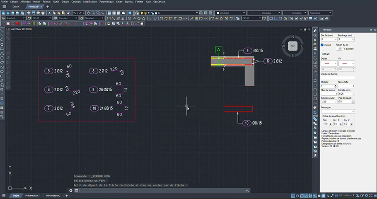This screenshot has height=199, width=377.
Task: Switch to the Présentation1 tab
Action: (32, 196)
